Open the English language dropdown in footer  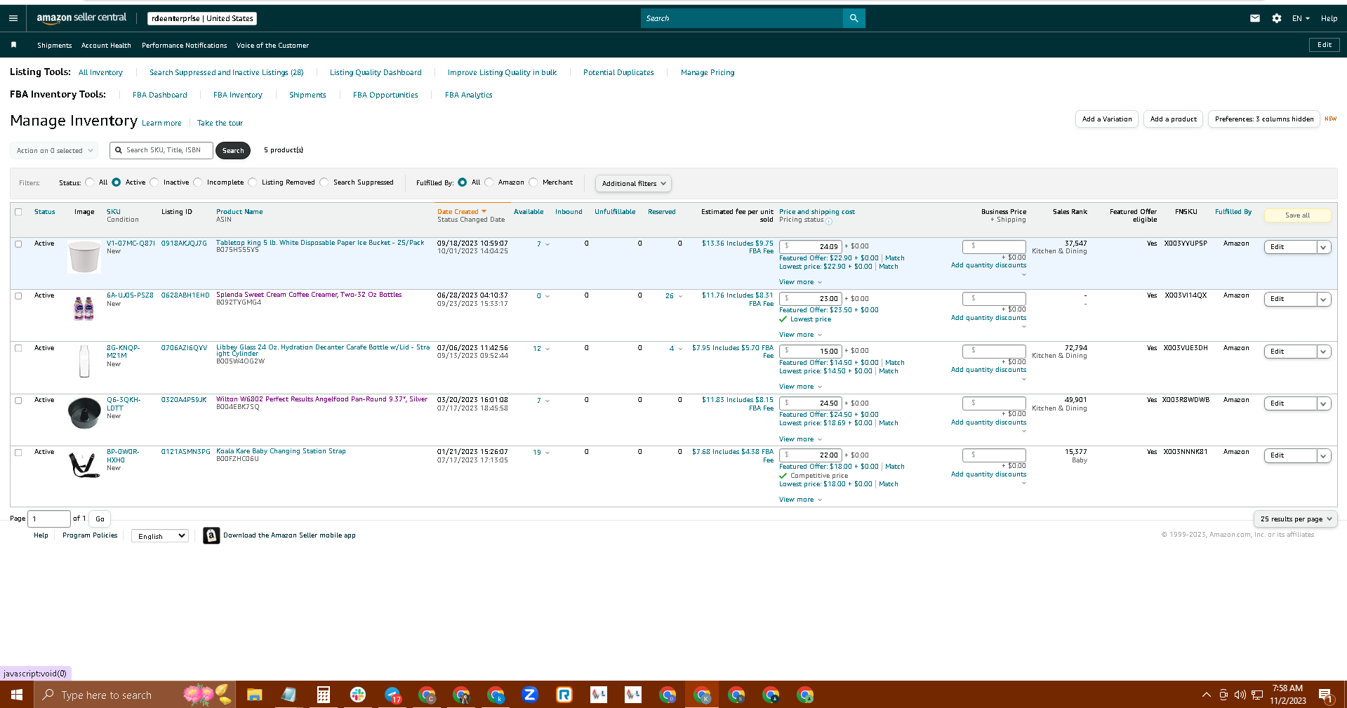pos(160,536)
